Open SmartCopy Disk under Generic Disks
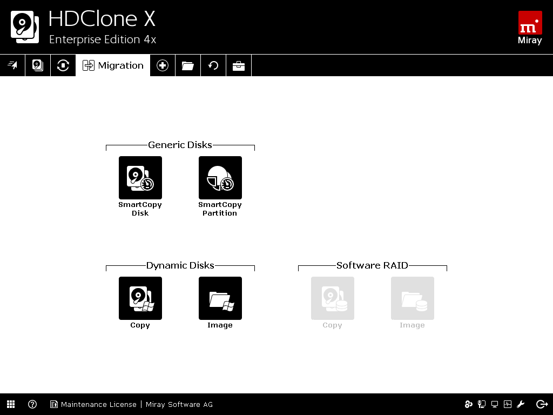553x415 pixels. coord(140,178)
